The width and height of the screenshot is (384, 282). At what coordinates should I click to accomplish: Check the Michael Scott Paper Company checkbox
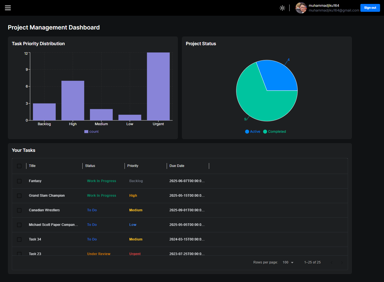(x=19, y=225)
